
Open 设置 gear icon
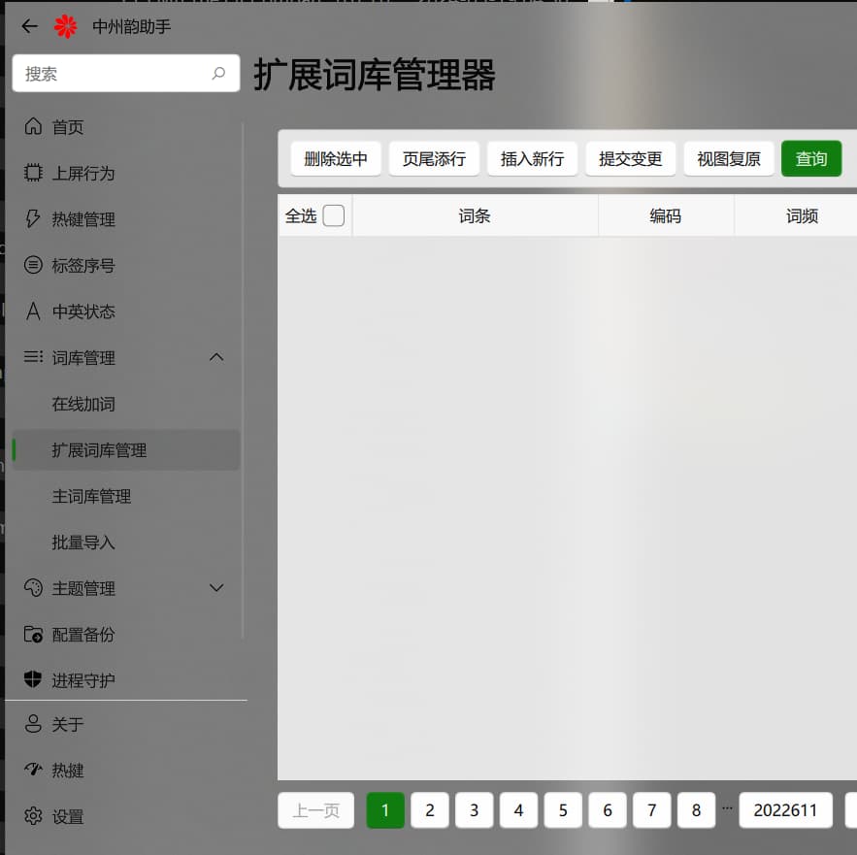[33, 816]
